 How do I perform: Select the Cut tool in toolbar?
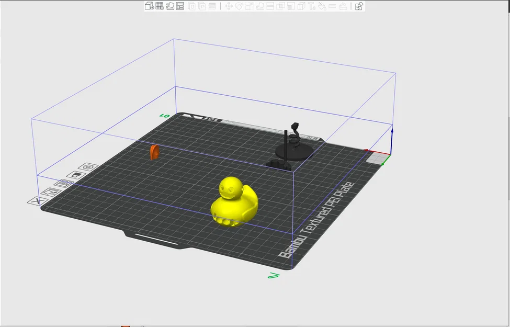pos(270,6)
